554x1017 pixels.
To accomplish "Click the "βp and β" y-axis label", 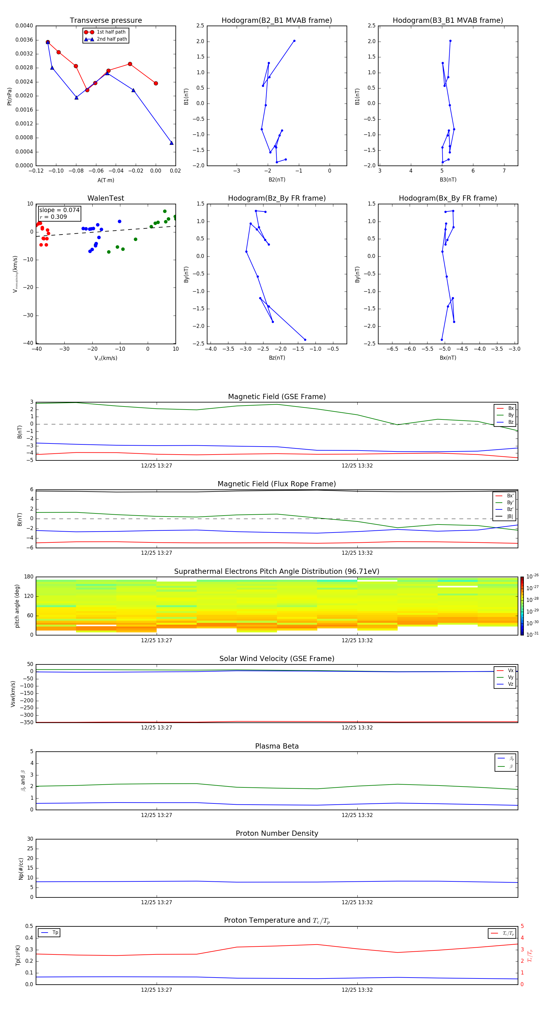I will [x=23, y=781].
